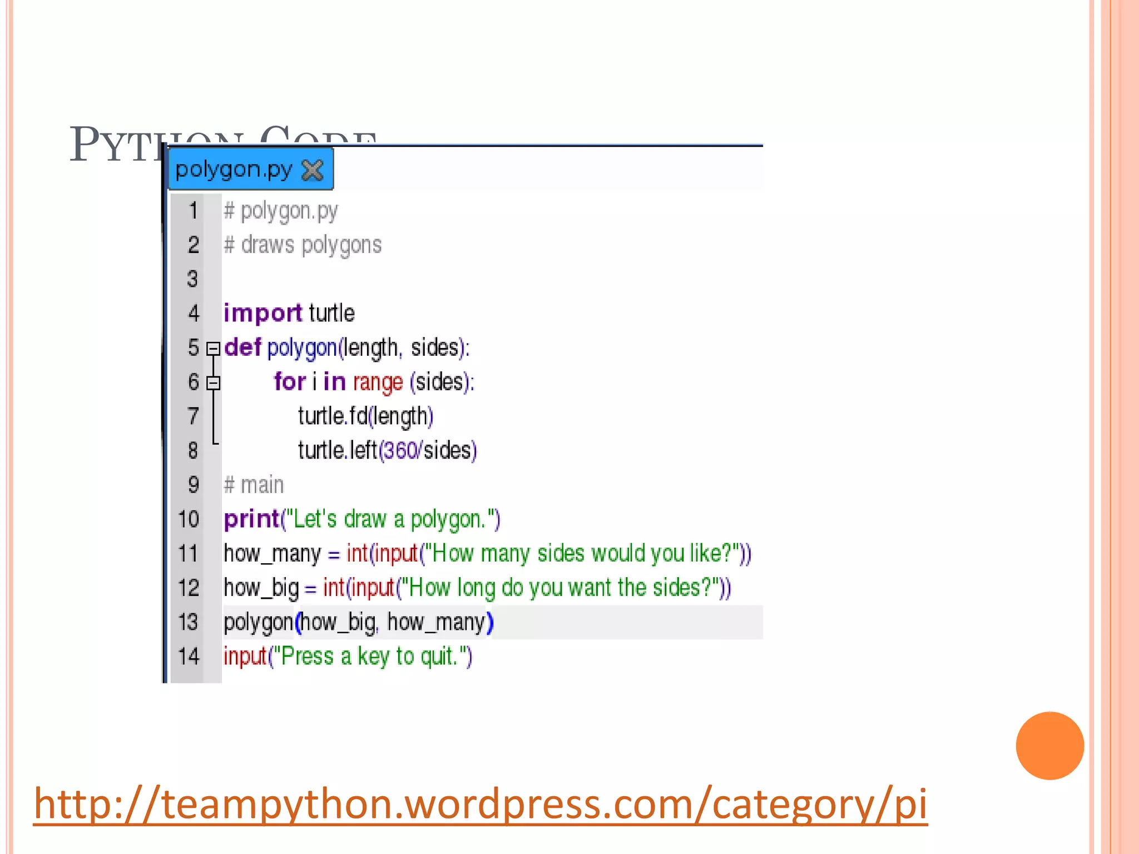Screen dimensions: 1139x854
Task: Collapse the def polygon fold marker on line 5
Action: (x=214, y=349)
